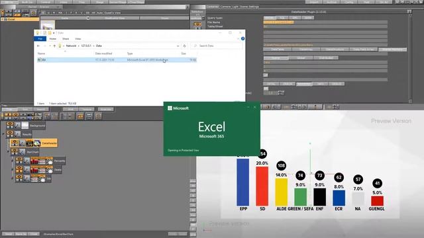Screen dimensions: 424x238
Task: Toggle Auto filter in server panel
Action: (99, 13)
